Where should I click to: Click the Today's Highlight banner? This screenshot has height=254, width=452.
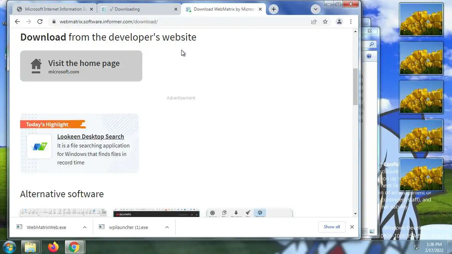tap(53, 124)
